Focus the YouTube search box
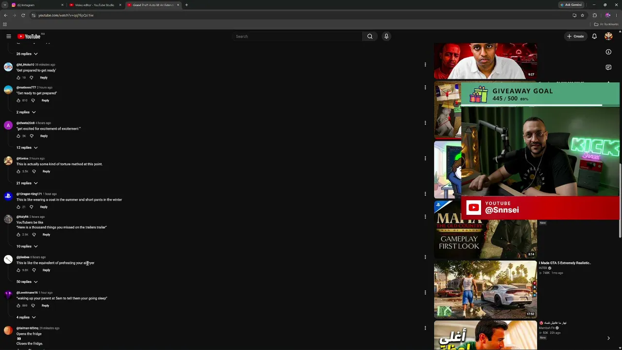 pyautogui.click(x=298, y=36)
